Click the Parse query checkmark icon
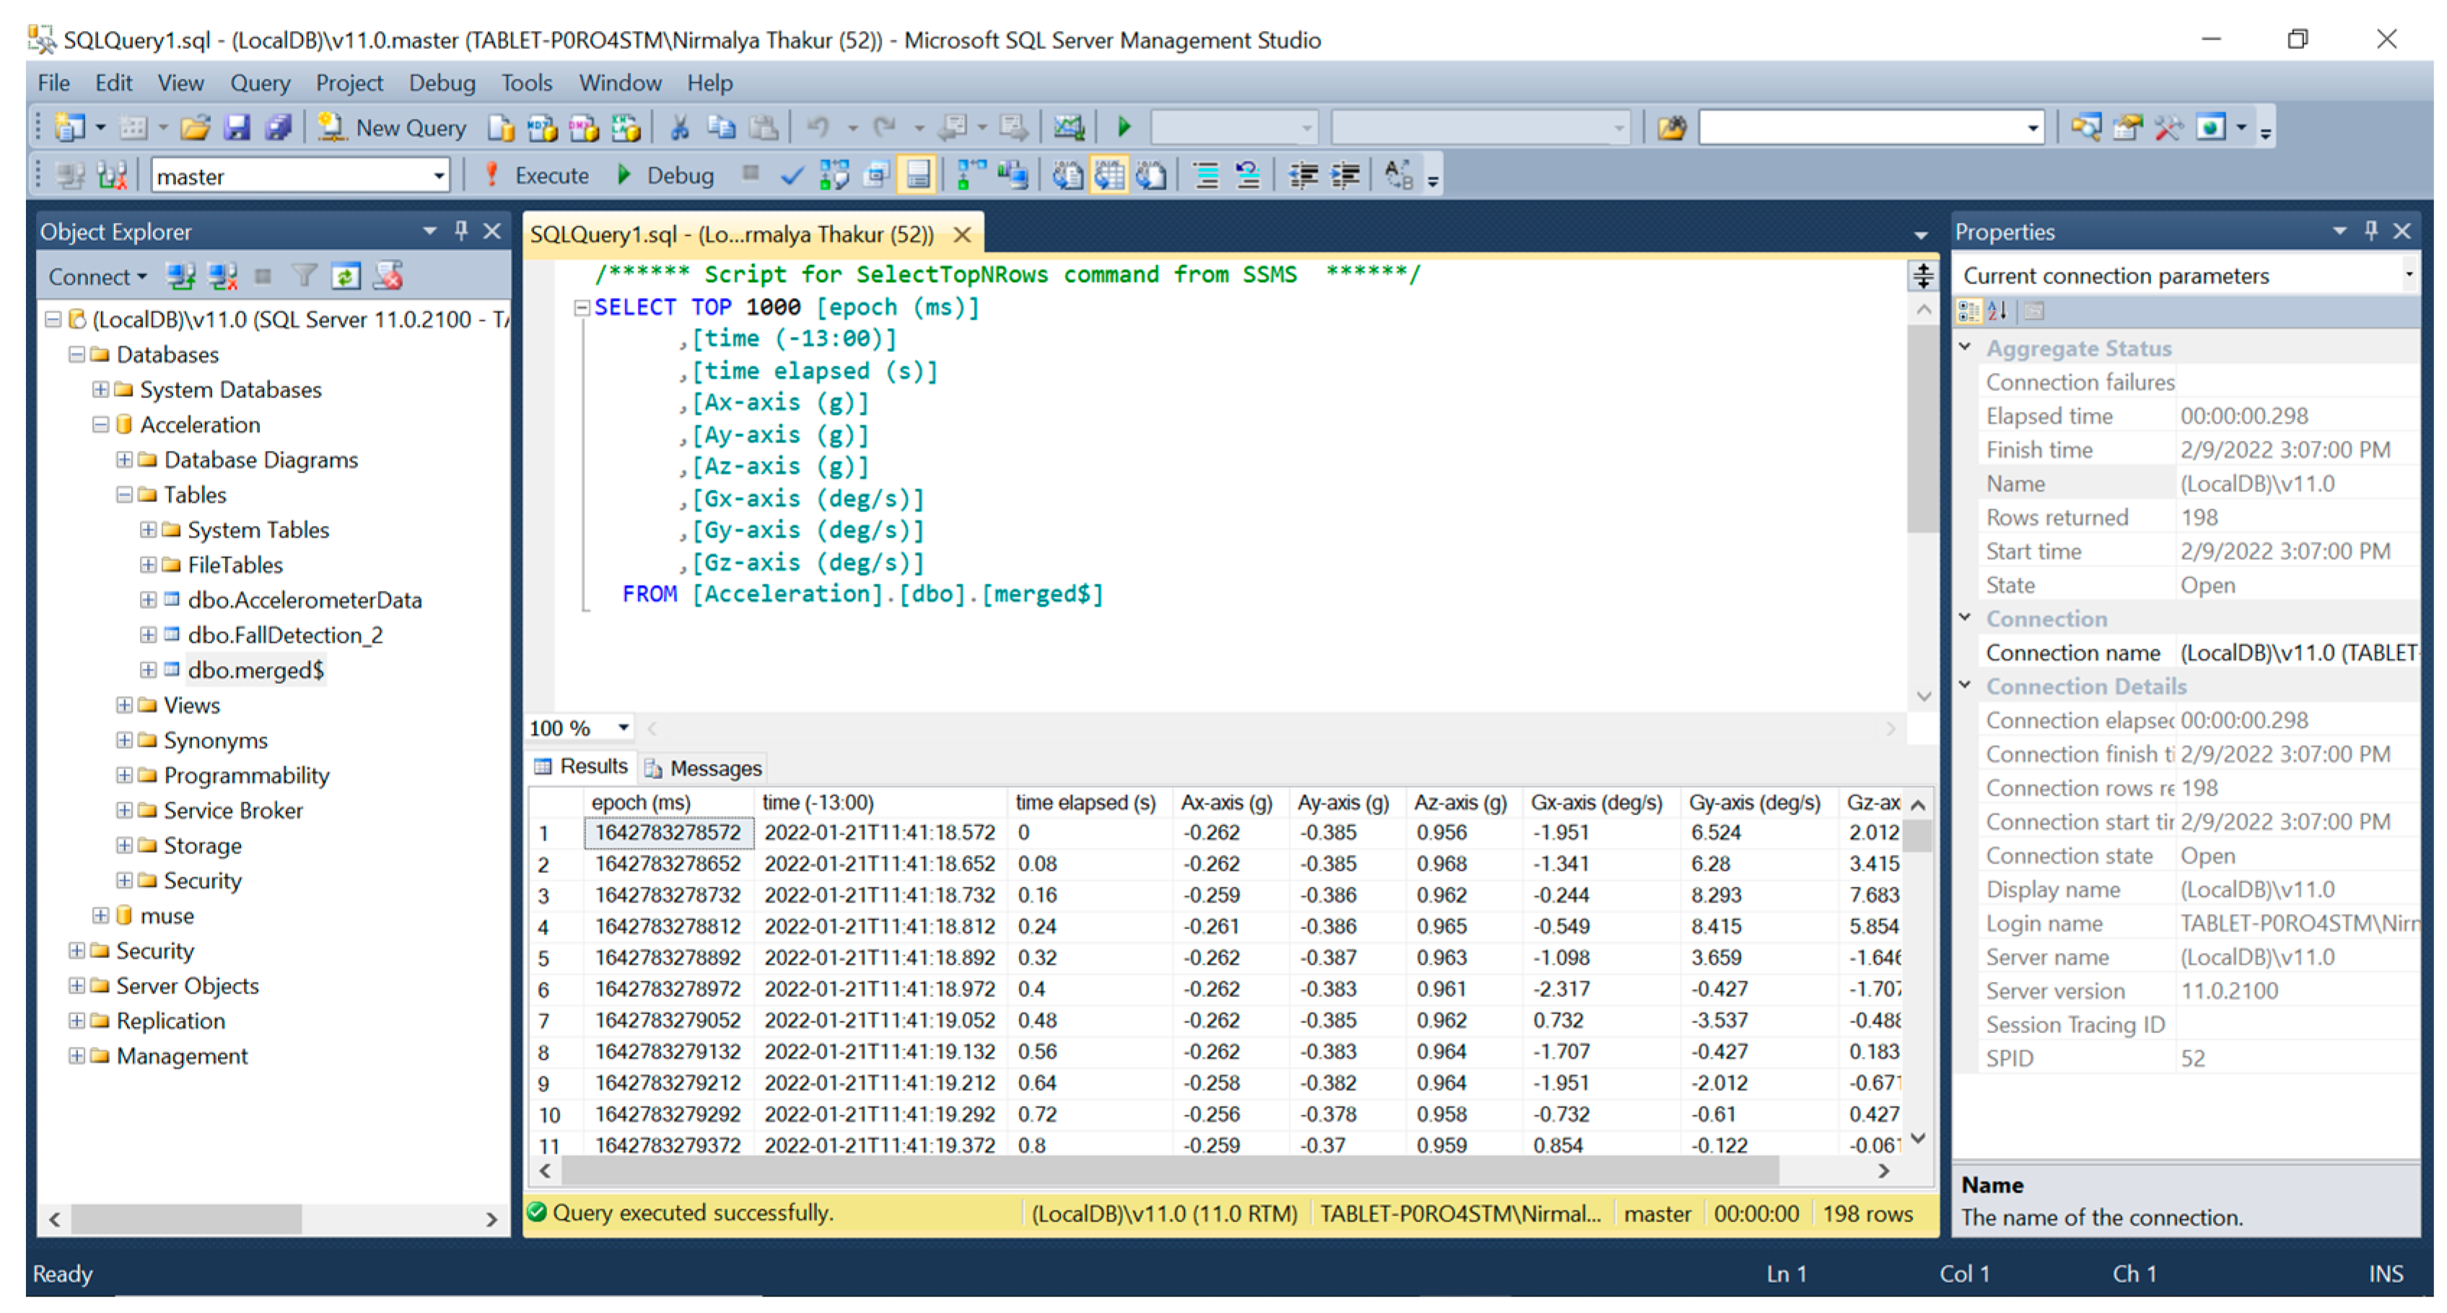Viewport: 2447px width, 1313px height. [792, 175]
